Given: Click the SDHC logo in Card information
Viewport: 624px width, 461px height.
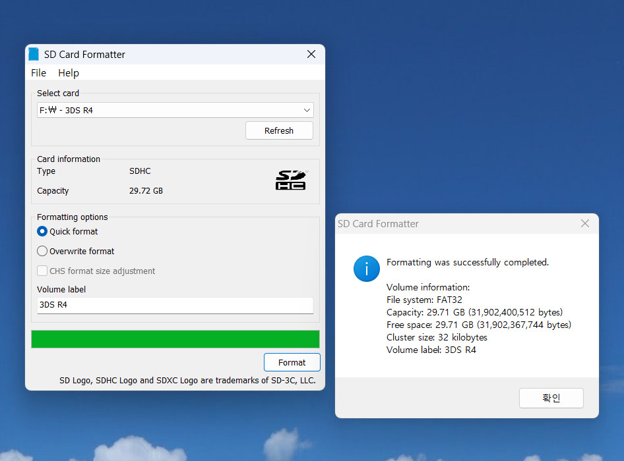Looking at the screenshot, I should coord(292,180).
